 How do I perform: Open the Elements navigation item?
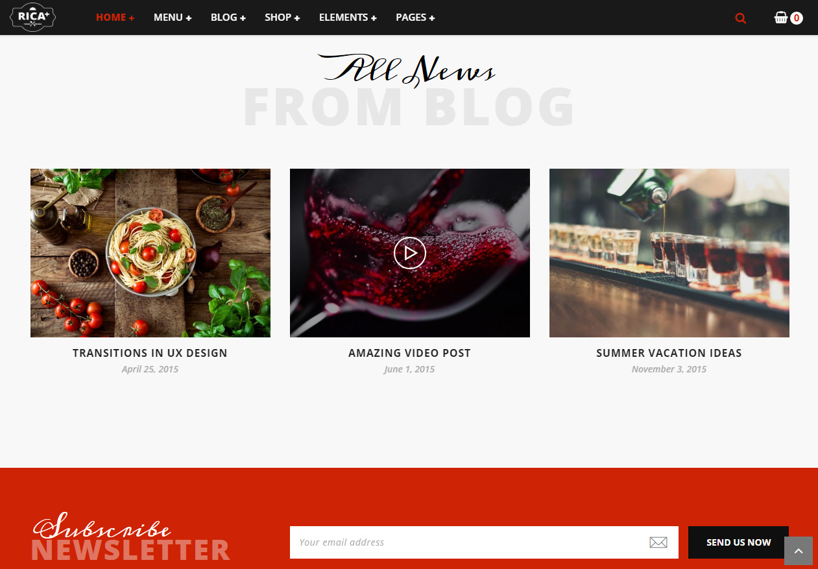(348, 18)
